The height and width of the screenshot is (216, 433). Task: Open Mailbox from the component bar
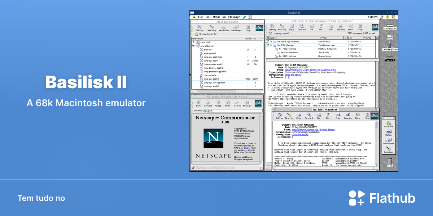389,132
